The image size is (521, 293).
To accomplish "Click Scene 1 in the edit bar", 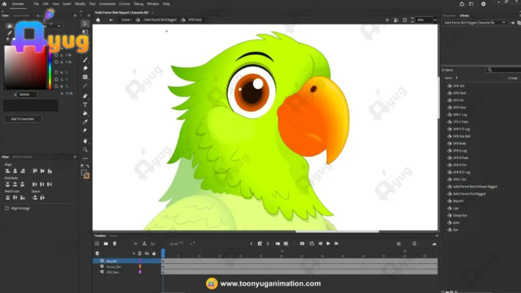I will [127, 20].
